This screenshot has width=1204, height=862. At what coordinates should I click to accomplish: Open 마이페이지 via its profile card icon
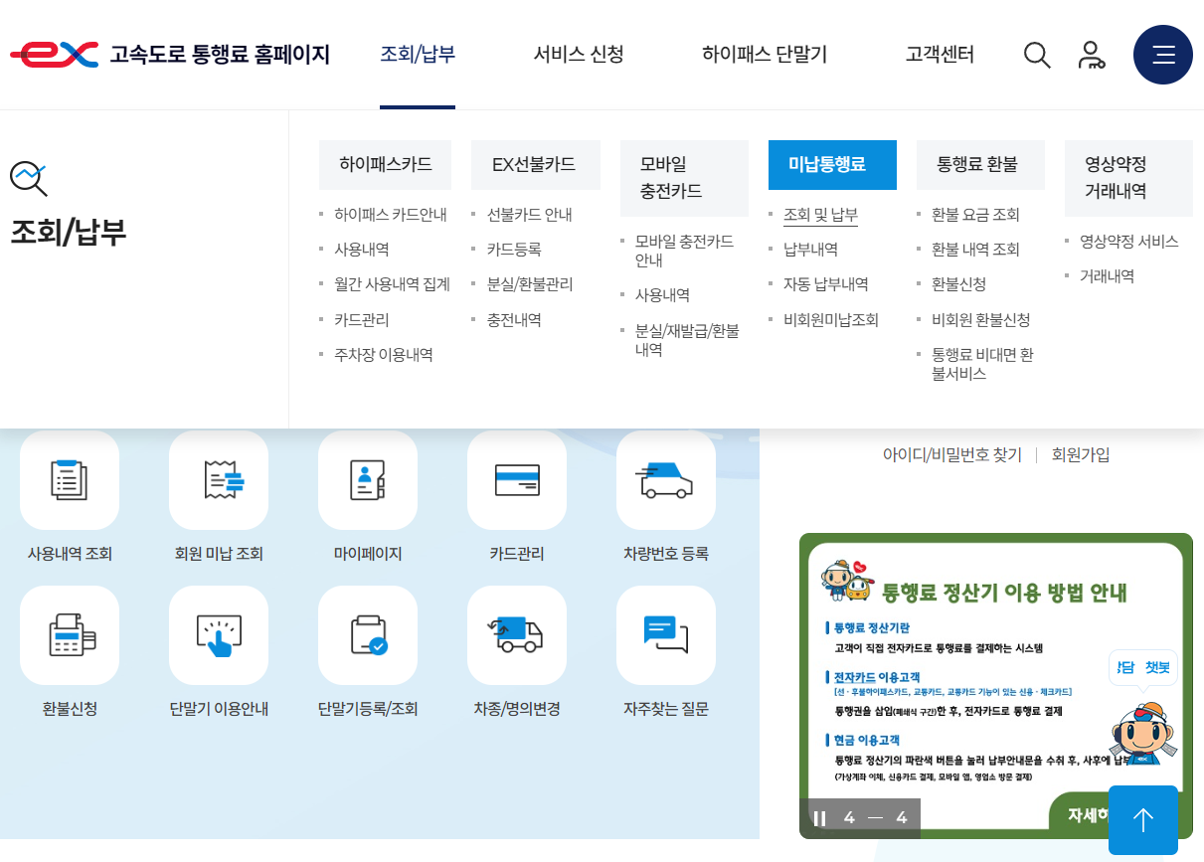click(368, 480)
